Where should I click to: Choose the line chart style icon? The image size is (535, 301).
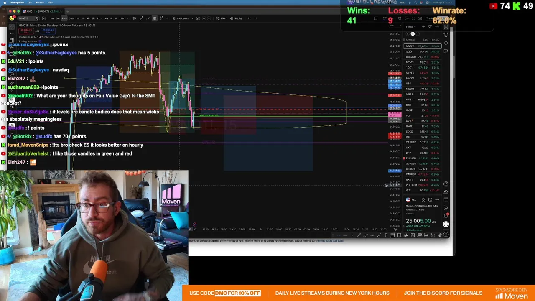pyautogui.click(x=148, y=18)
